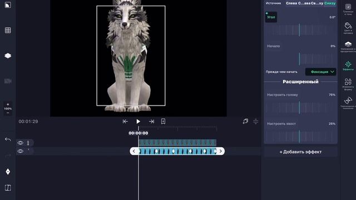The image size is (356, 200).
Task: Click the 25% tail value
Action: click(332, 124)
